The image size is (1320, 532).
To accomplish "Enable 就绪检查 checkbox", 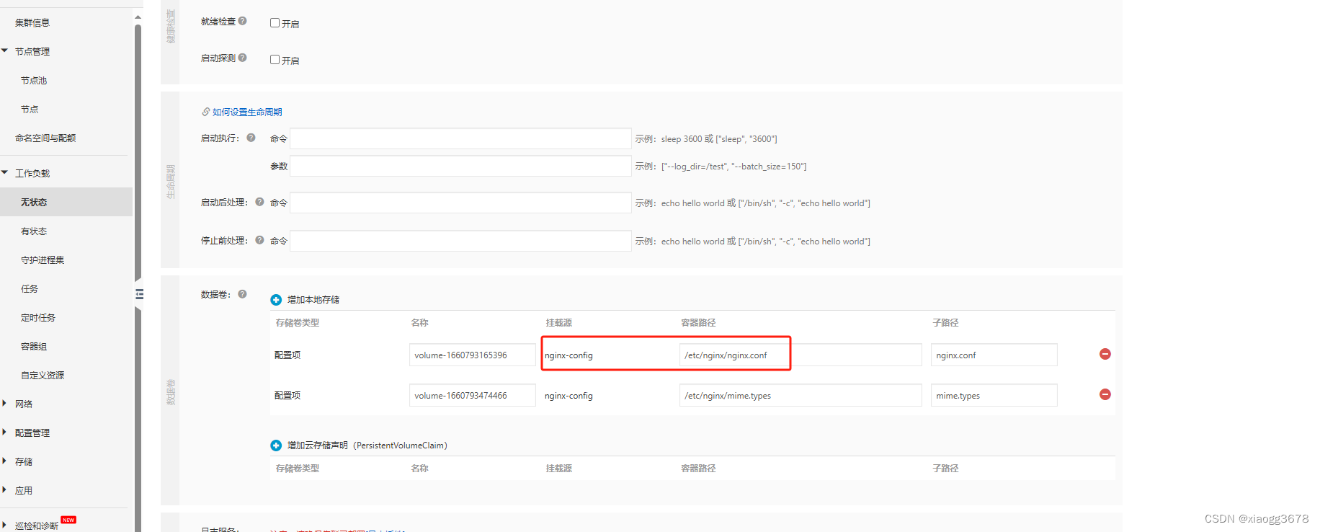I will [x=275, y=23].
